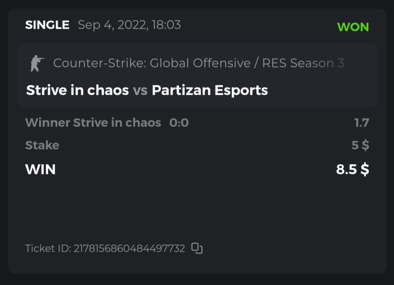
Task: Click the 0:0 score text
Action: [x=179, y=123]
